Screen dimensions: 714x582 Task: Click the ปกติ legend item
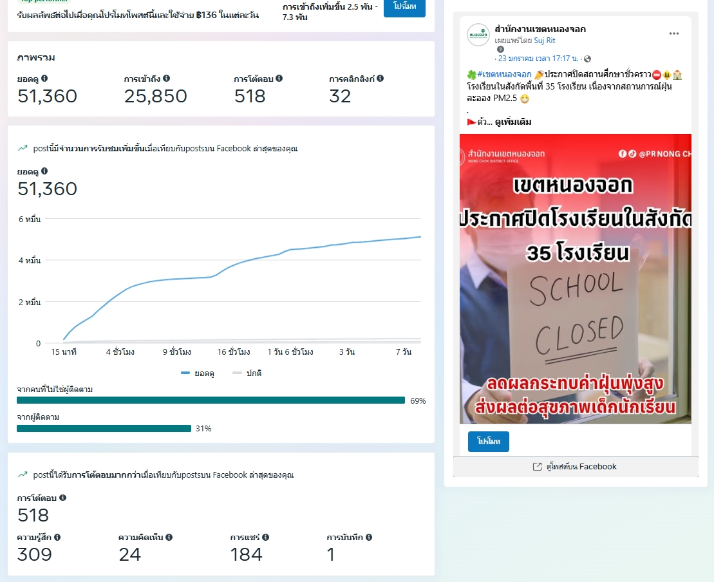click(x=247, y=373)
